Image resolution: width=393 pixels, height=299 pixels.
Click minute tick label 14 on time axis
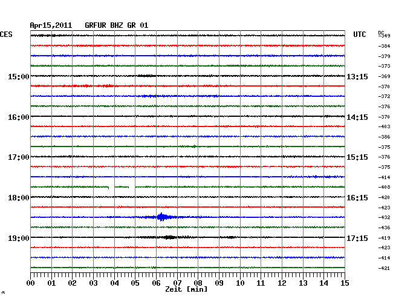[324, 283]
